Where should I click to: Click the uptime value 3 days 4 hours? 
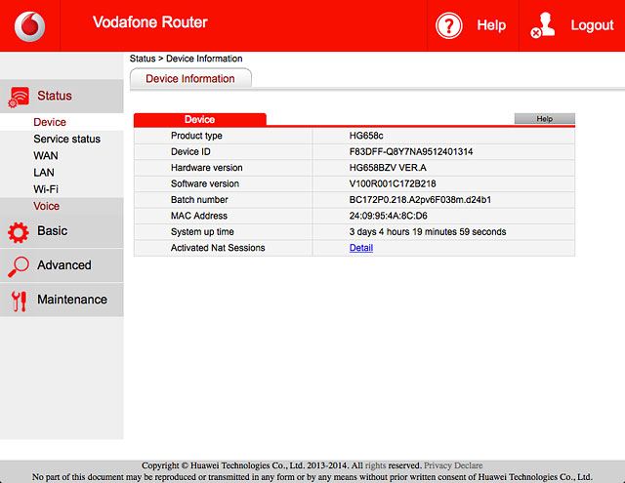[428, 232]
